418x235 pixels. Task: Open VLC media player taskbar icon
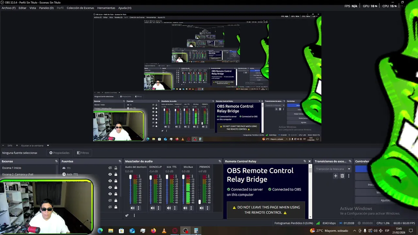click(x=164, y=231)
